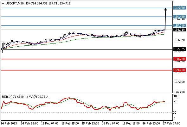The image size is (187, 127).
Task: Click the RSI scale value 0
Action: (174, 118)
